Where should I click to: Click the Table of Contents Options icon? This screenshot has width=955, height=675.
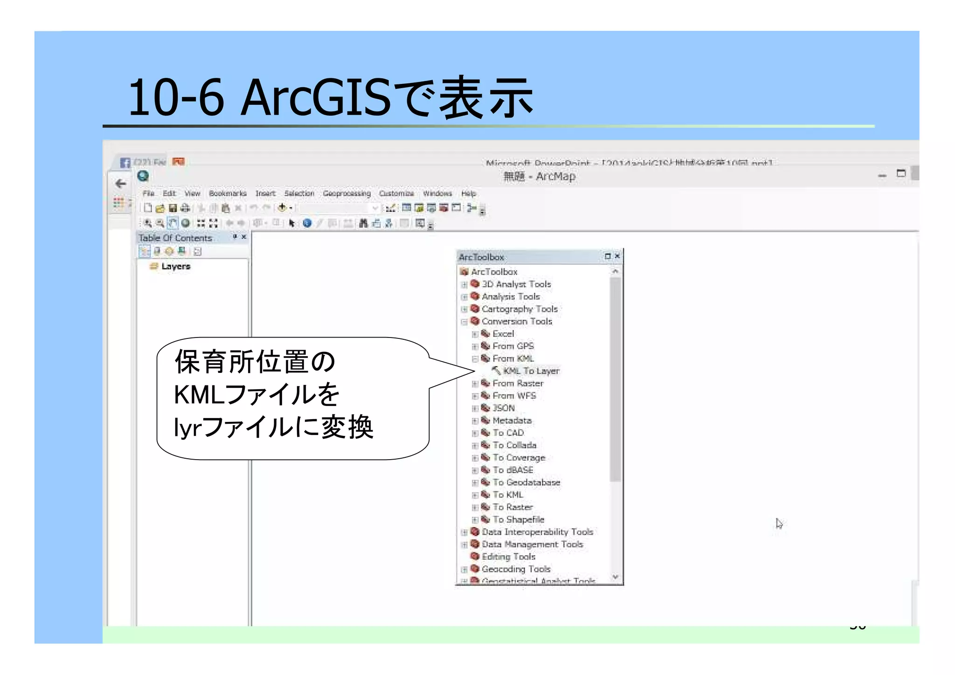tap(198, 252)
